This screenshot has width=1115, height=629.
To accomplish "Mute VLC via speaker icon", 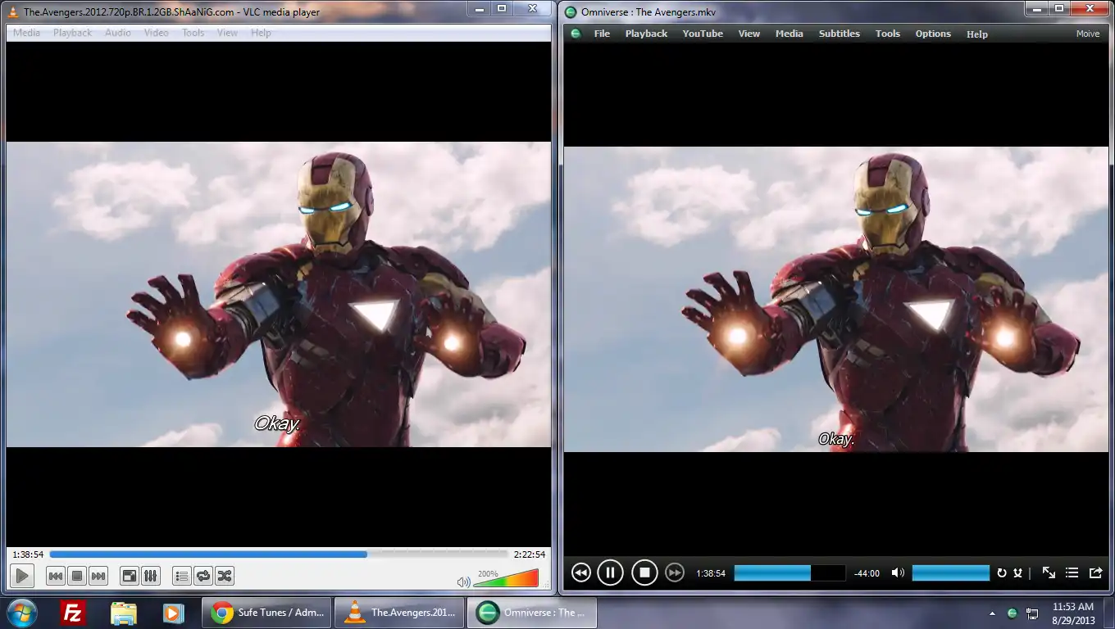I will [x=464, y=581].
